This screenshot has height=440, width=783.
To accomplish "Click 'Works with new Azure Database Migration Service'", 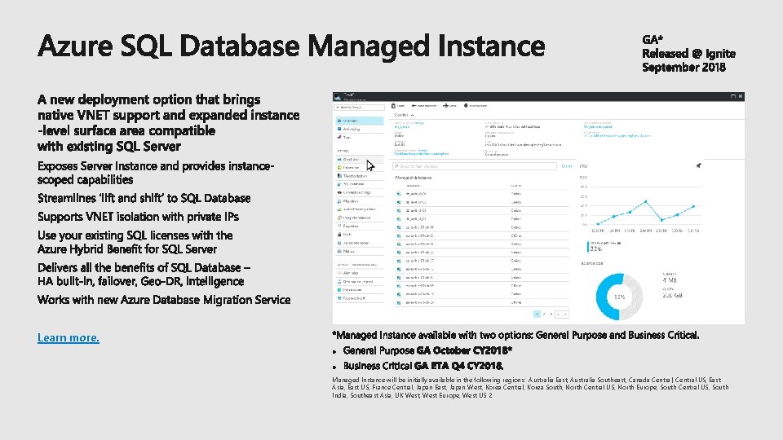I will point(164,300).
